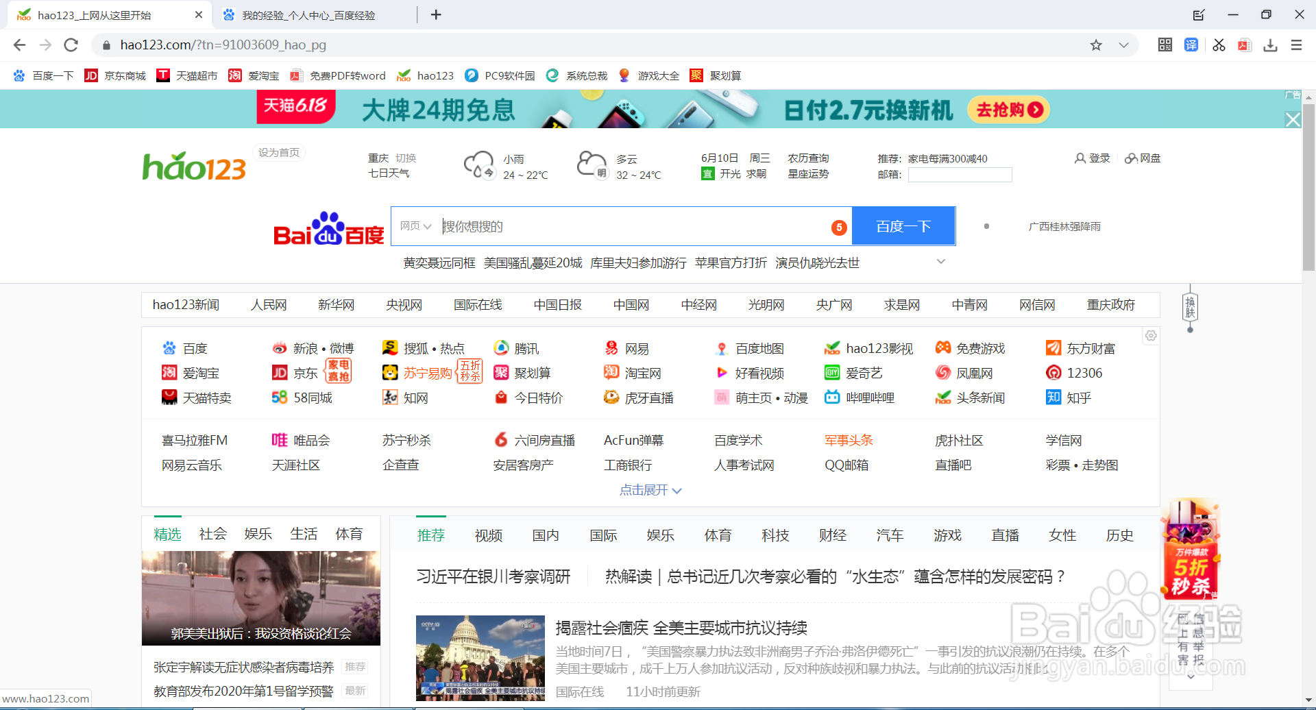Image resolution: width=1316 pixels, height=710 pixels.
Task: Open a new tab with plus icon
Action: click(436, 14)
